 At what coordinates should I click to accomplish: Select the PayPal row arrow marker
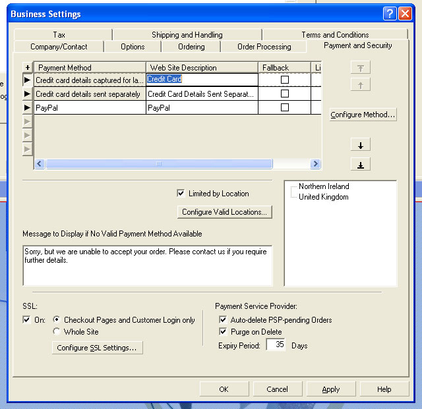(27, 107)
